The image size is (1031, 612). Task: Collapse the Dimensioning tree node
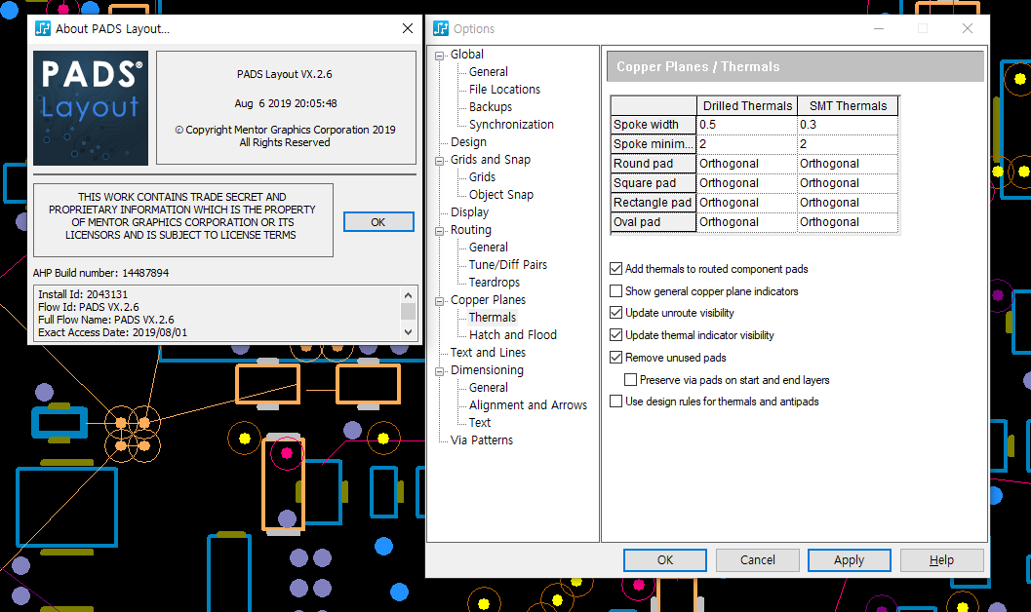click(x=440, y=371)
